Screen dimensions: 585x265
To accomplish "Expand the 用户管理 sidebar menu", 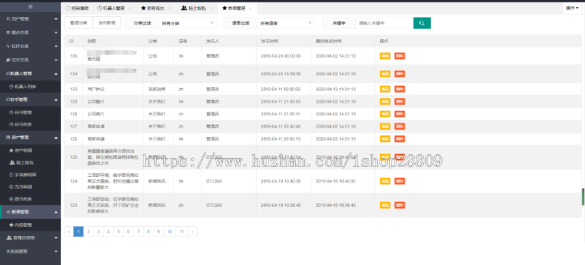I will (x=30, y=19).
